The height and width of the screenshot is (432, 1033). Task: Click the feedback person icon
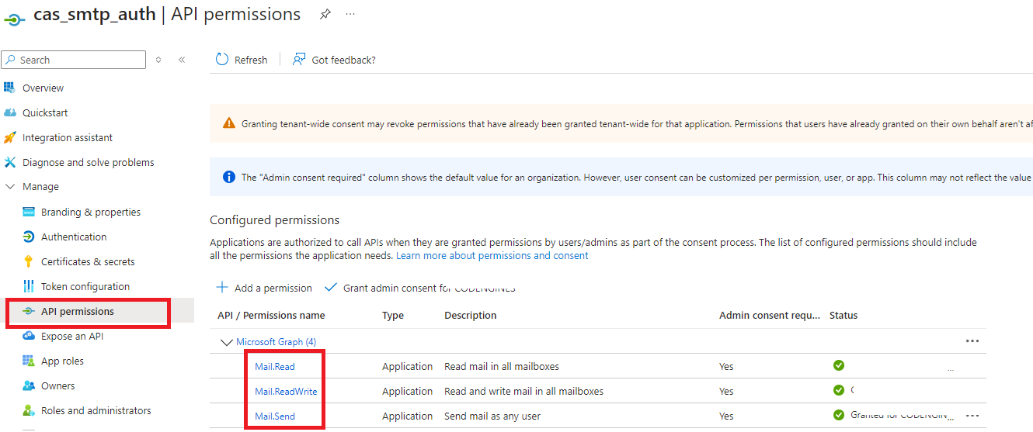point(299,60)
